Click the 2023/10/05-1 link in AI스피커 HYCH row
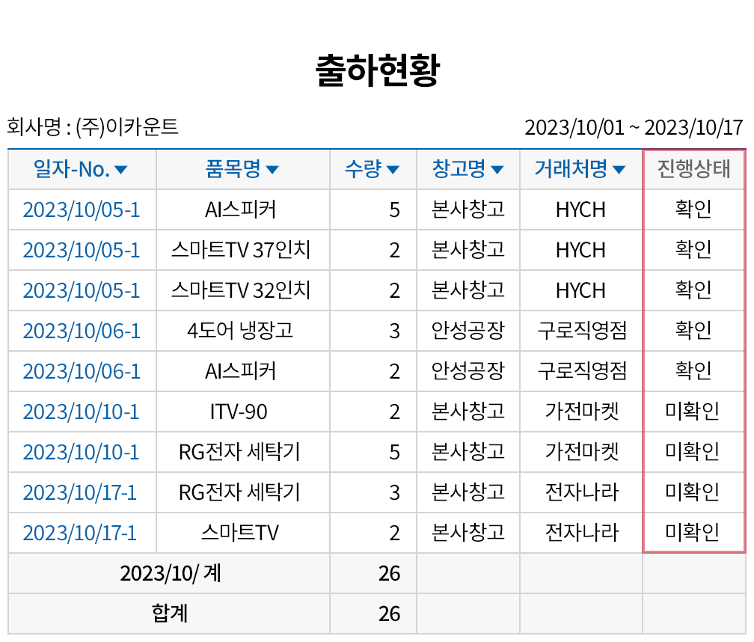754x642 pixels. (x=82, y=210)
